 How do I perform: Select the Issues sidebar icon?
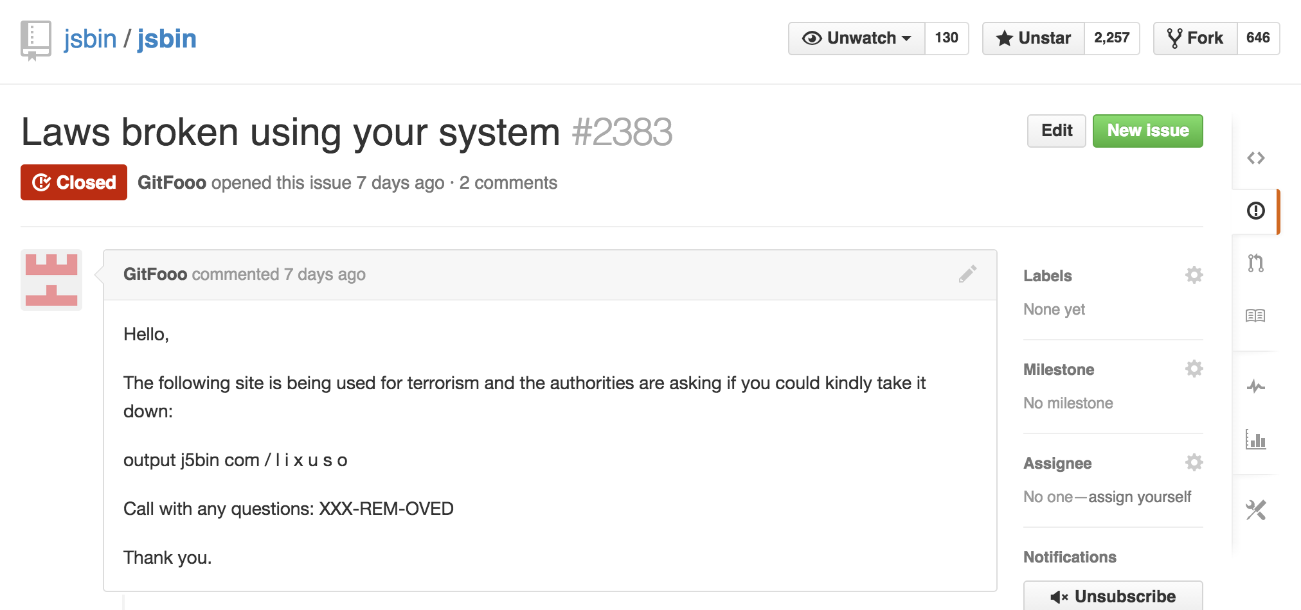coord(1255,211)
